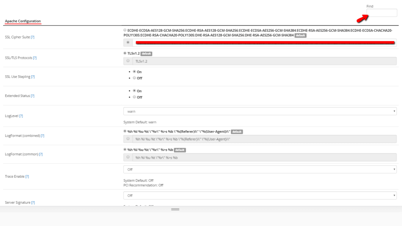Click the Apache Configuration heading
The image size is (402, 226).
point(23,21)
